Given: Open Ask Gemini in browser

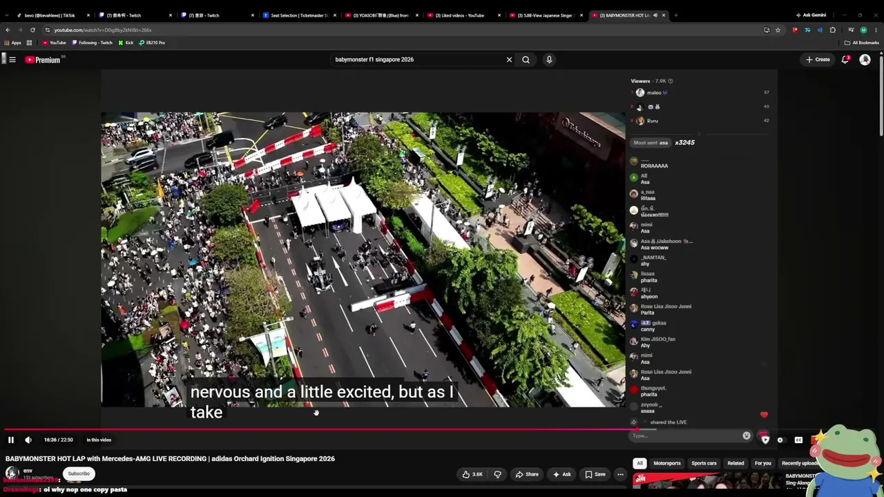Looking at the screenshot, I should [811, 15].
